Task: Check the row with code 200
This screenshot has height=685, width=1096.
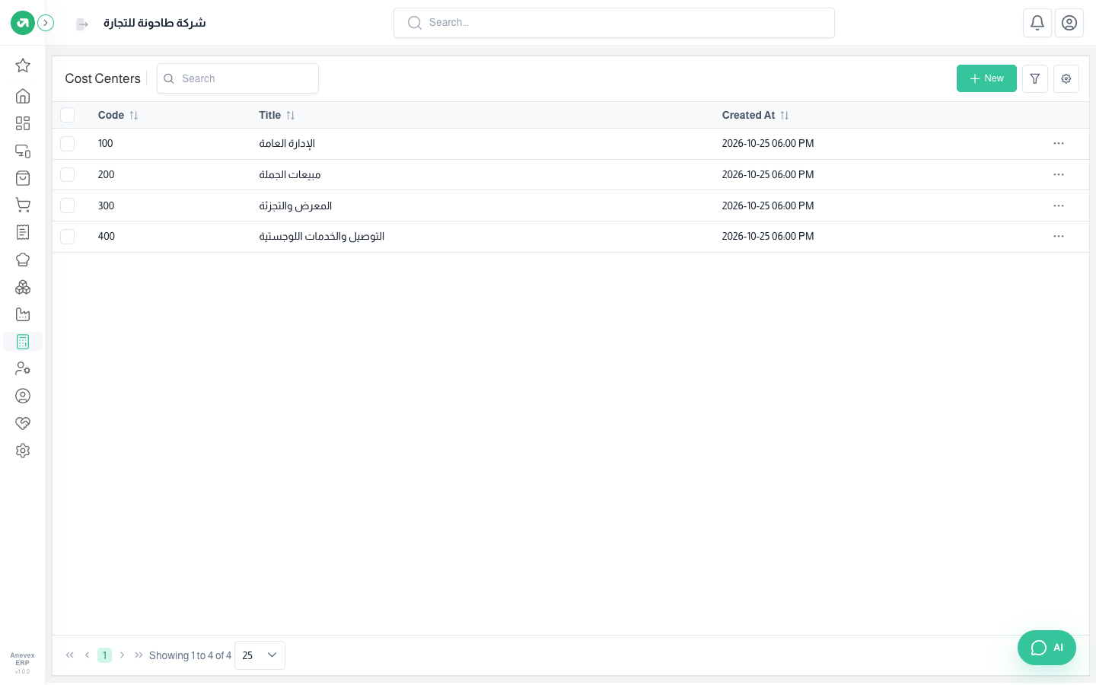Action: click(x=68, y=174)
